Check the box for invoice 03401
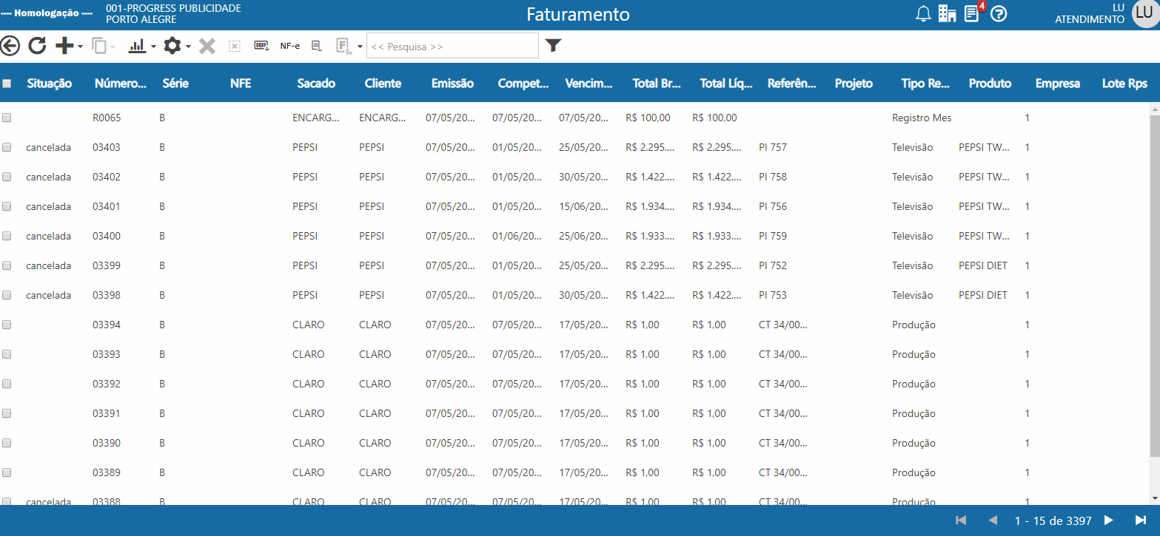This screenshot has width=1160, height=536. pos(7,206)
